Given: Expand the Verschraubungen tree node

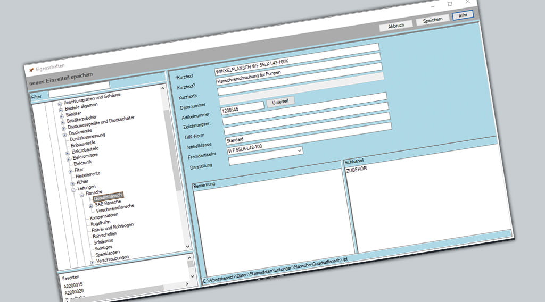Looking at the screenshot, I should (93, 262).
